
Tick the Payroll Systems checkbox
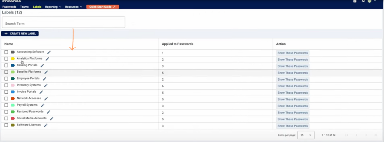6,105
